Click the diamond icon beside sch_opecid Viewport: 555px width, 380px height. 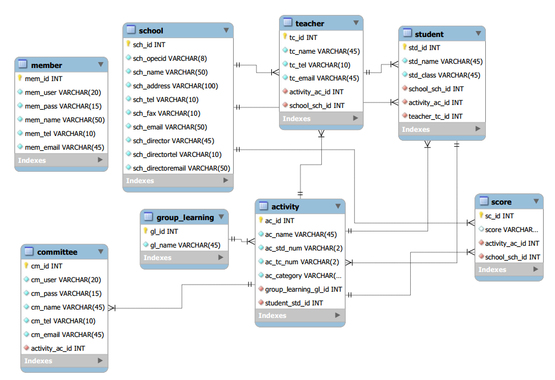click(x=129, y=57)
